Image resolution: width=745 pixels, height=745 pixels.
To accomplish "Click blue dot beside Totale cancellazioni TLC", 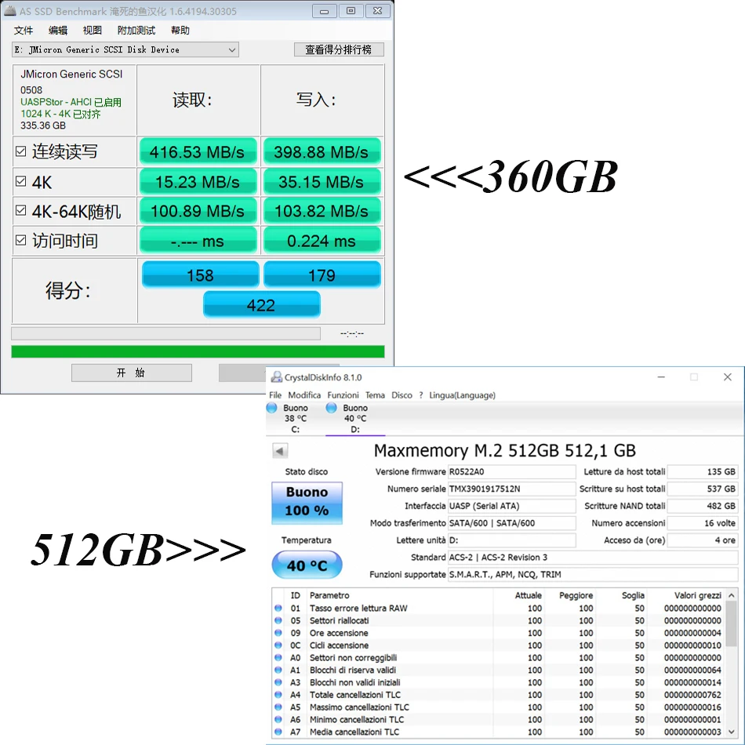I will pos(278,695).
